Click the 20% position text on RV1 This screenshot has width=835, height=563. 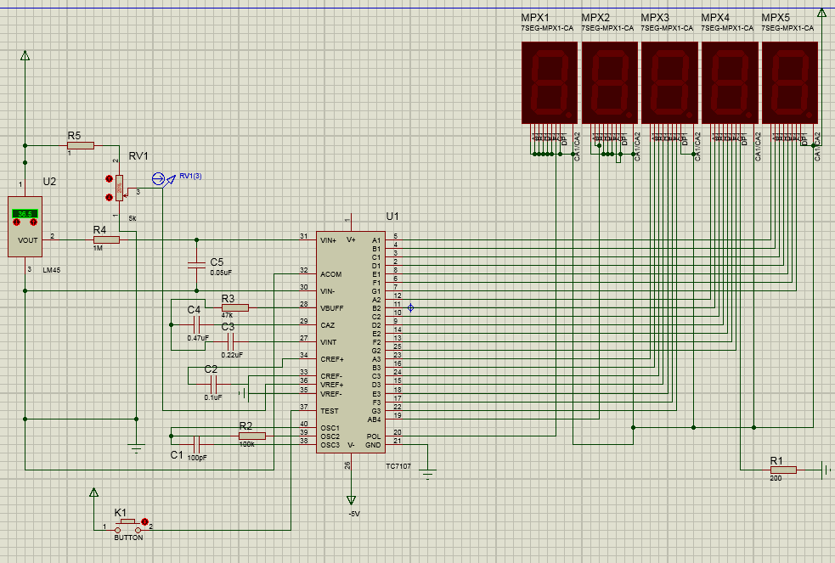pos(119,188)
